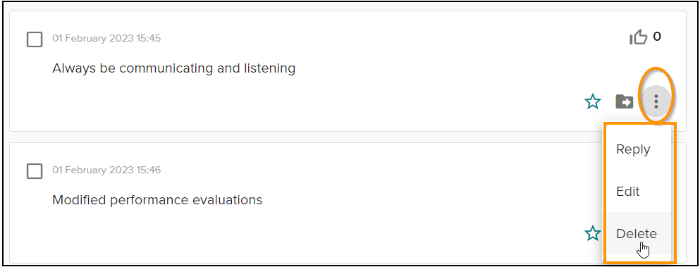Click the like count number zero
The height and width of the screenshot is (267, 700).
point(657,37)
